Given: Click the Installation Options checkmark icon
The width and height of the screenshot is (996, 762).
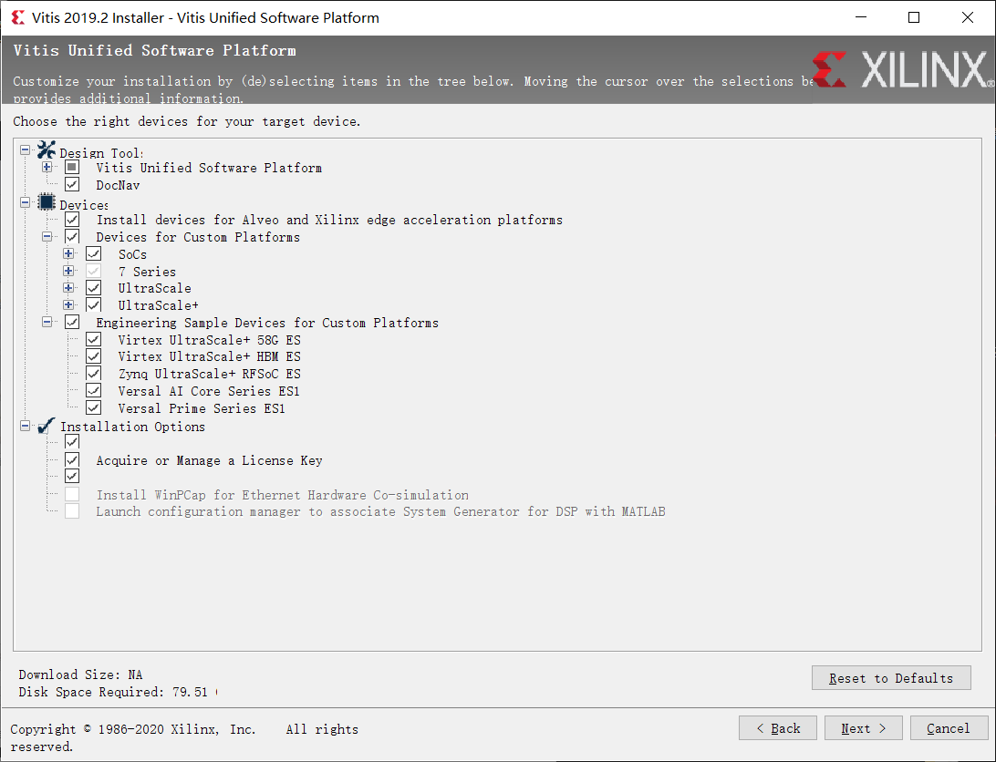Looking at the screenshot, I should (47, 426).
